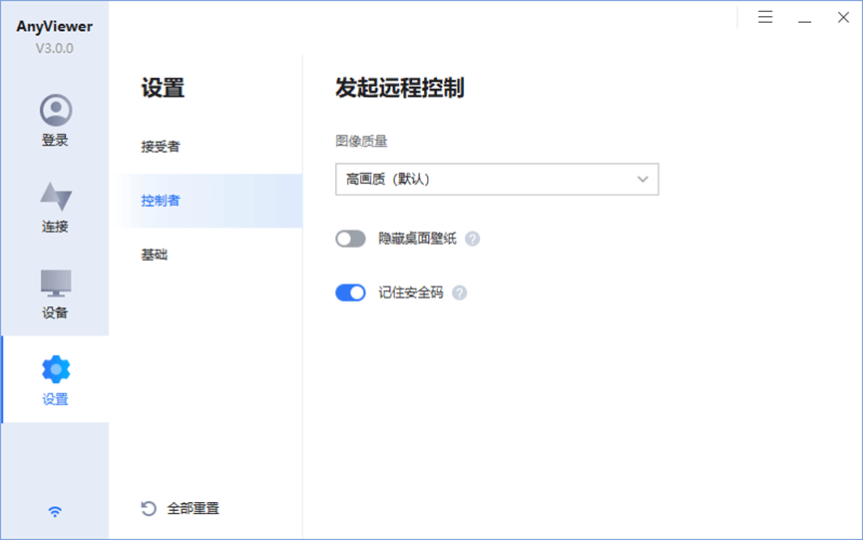The width and height of the screenshot is (863, 540).
Task: Click the 隐藏桌面壁纸 label text
Action: coord(417,239)
